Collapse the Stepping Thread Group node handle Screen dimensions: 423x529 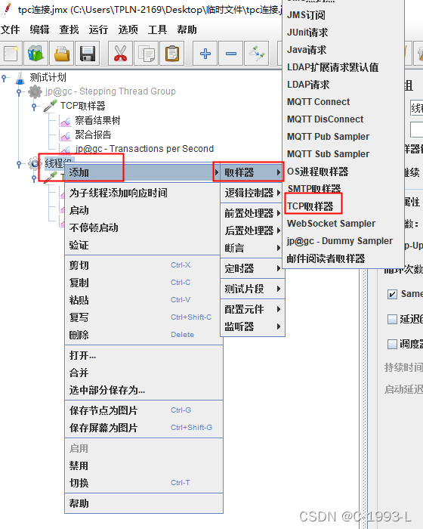(x=19, y=91)
